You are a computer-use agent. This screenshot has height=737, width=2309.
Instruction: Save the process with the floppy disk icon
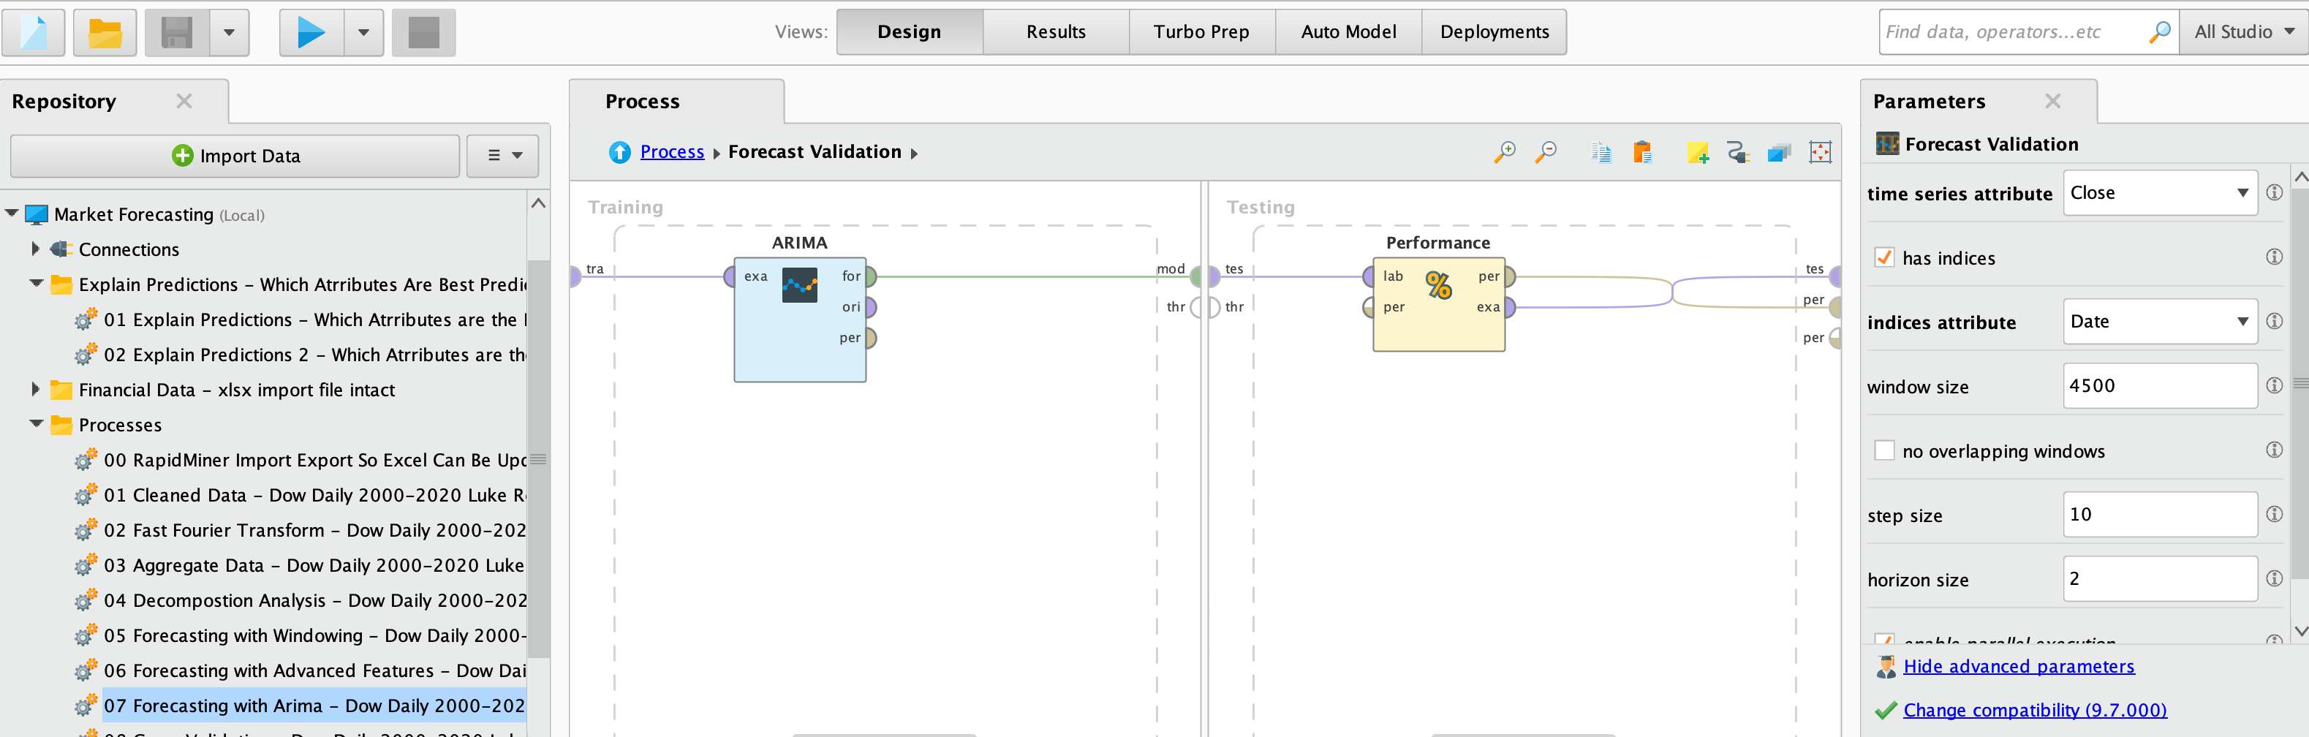[177, 32]
